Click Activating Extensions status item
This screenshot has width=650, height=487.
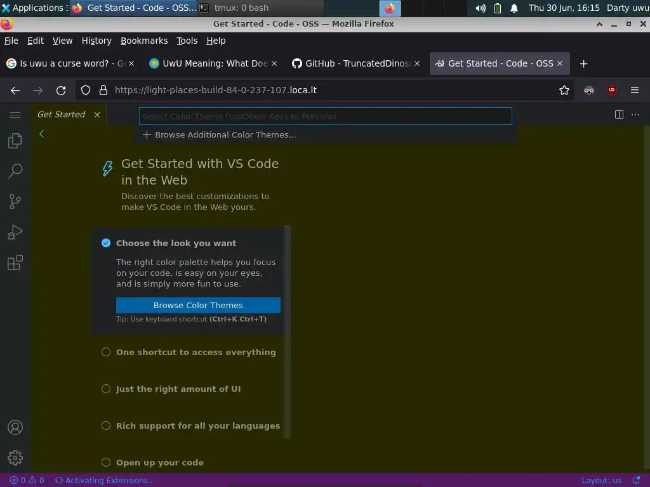click(105, 481)
